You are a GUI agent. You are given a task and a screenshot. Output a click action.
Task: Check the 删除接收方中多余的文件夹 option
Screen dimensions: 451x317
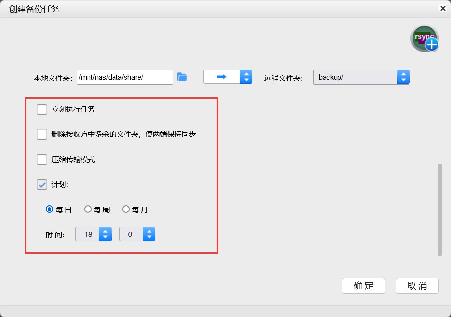click(x=42, y=134)
